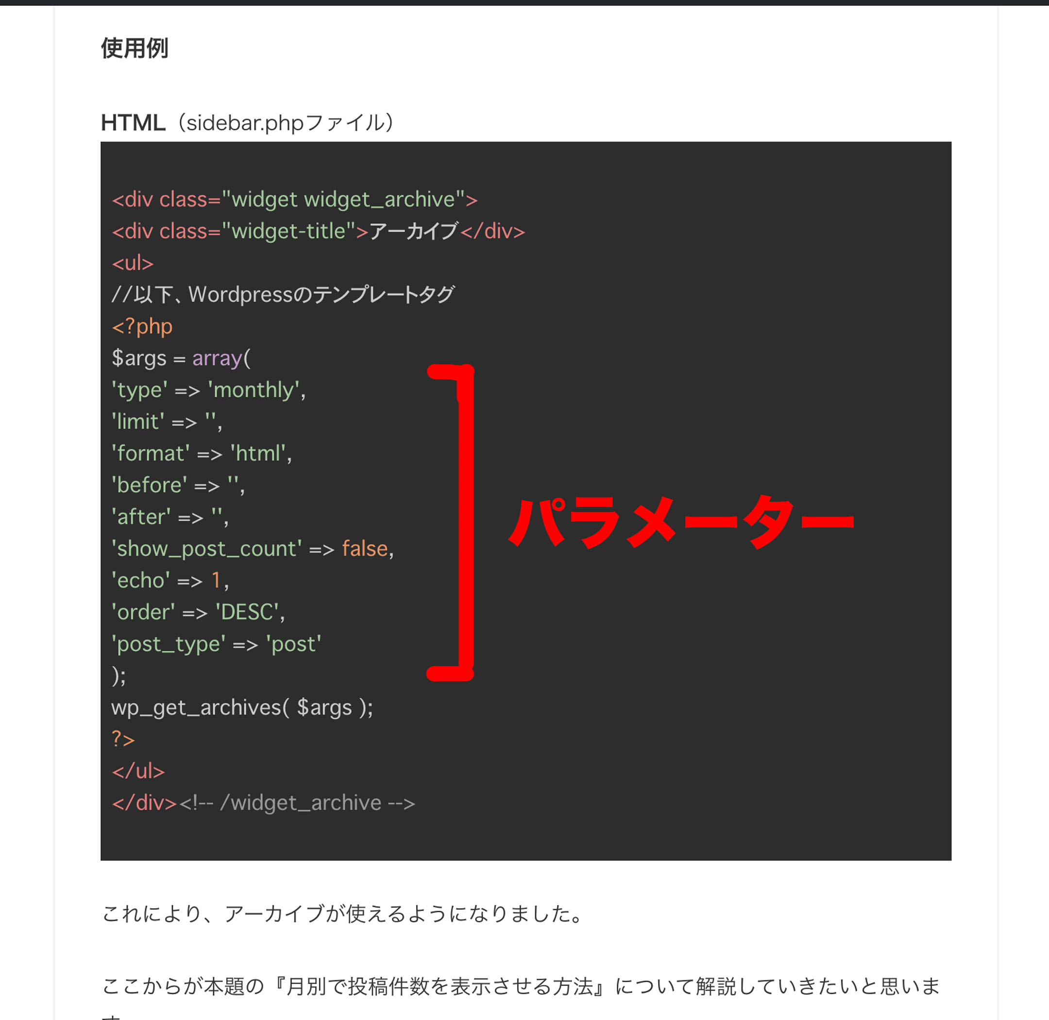Click the Wordpress template tag comment line
Screen dimensions: 1049x1020
click(283, 295)
